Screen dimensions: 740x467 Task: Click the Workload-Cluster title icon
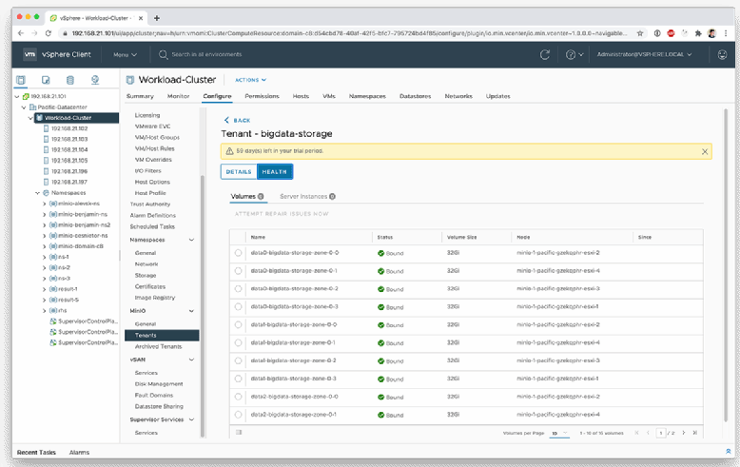(130, 80)
